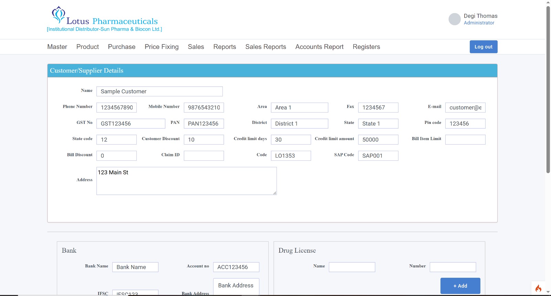The width and height of the screenshot is (551, 296).
Task: Focus the Claim ID text box
Action: 204,156
